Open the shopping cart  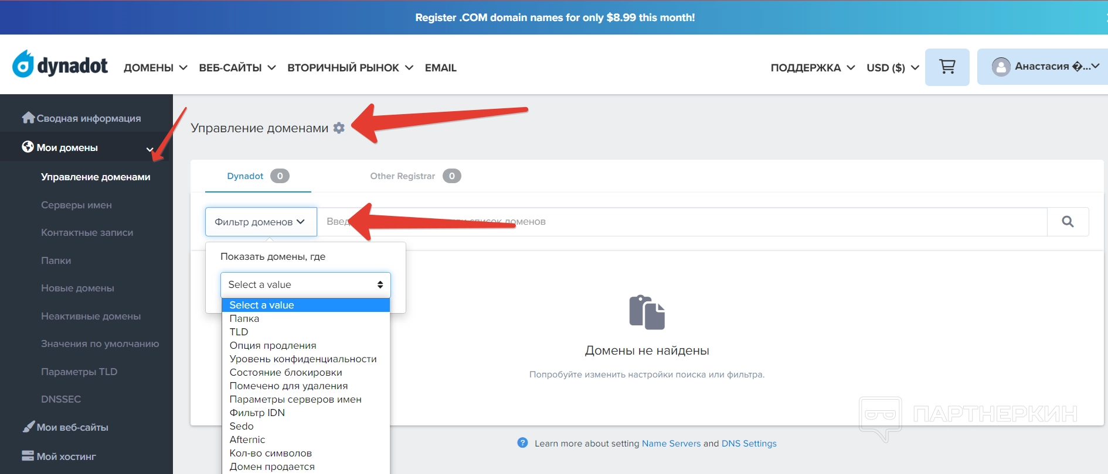(x=947, y=67)
